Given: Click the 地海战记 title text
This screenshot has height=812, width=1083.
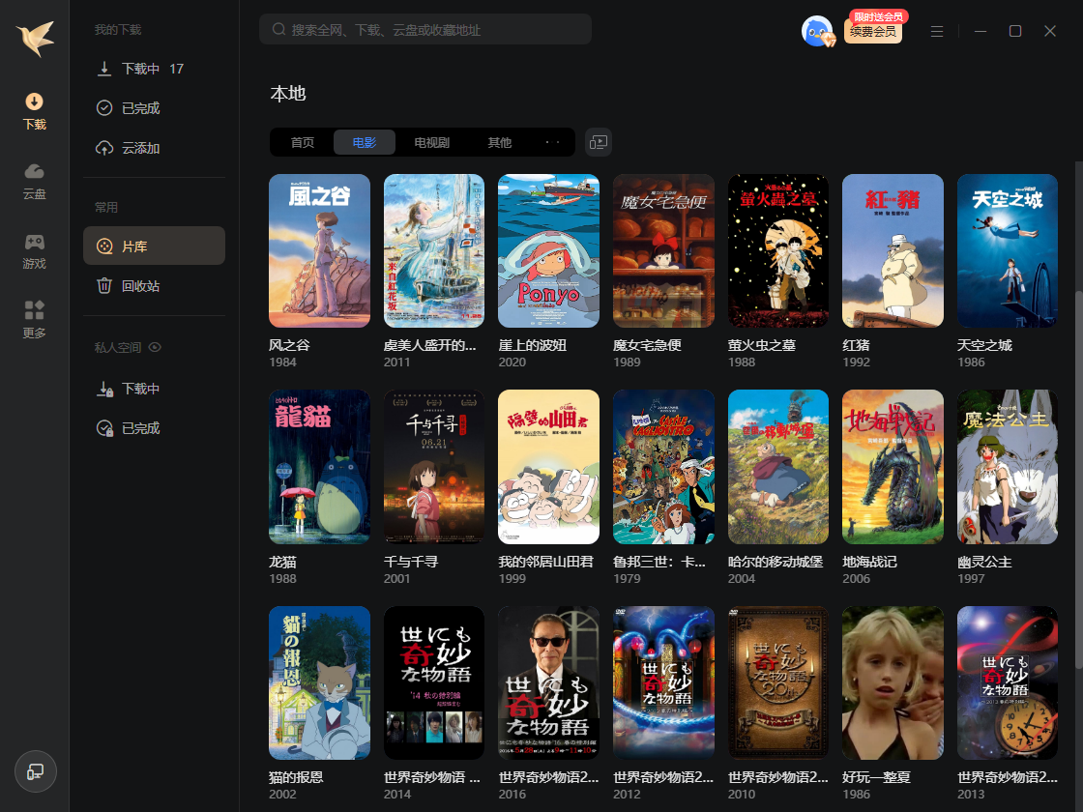Looking at the screenshot, I should [869, 562].
